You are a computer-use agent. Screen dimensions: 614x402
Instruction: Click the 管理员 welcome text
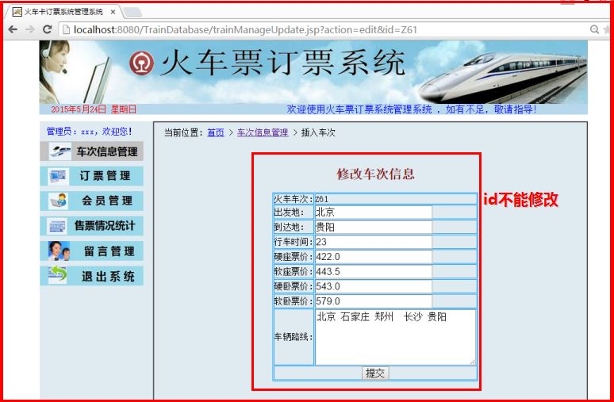tap(90, 132)
